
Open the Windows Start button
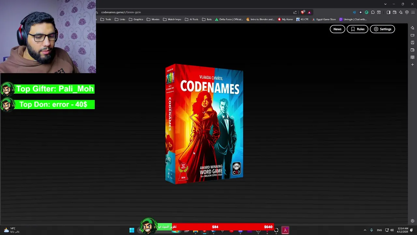[132, 230]
